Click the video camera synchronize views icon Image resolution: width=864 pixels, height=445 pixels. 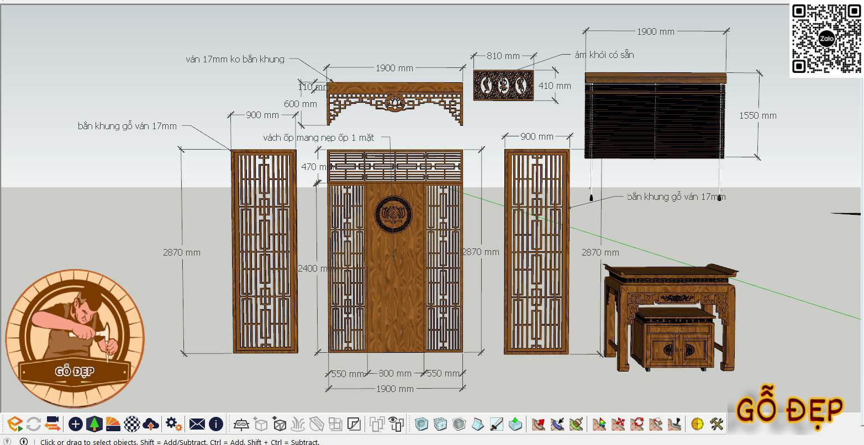[x=52, y=424]
